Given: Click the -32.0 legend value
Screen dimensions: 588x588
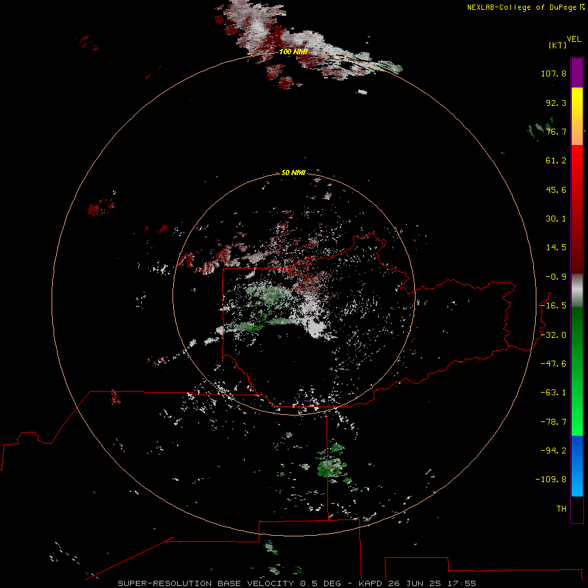Looking at the screenshot, I should click(553, 335).
